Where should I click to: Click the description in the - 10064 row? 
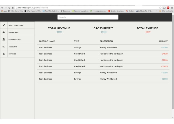[x=111, y=60]
